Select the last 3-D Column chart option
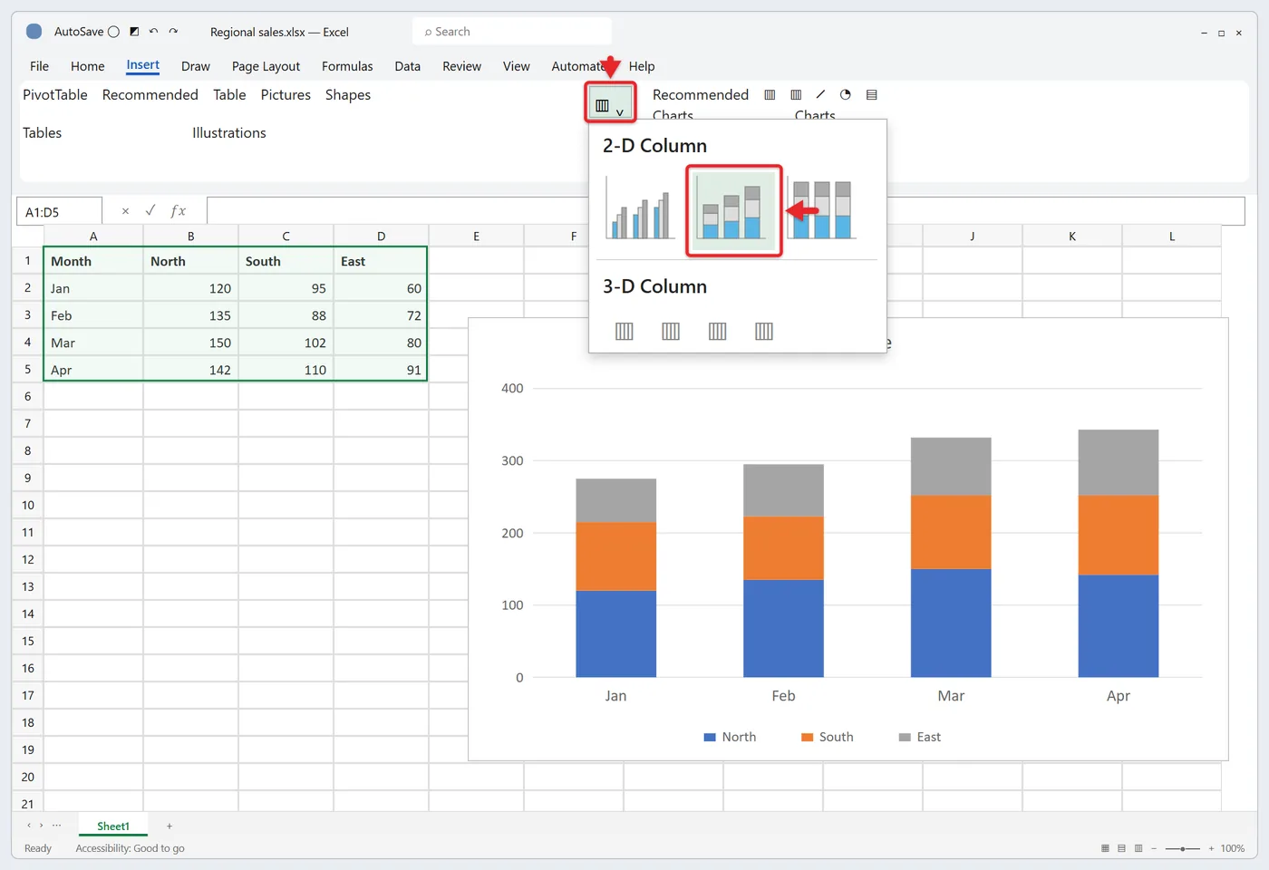This screenshot has height=870, width=1269. click(764, 331)
